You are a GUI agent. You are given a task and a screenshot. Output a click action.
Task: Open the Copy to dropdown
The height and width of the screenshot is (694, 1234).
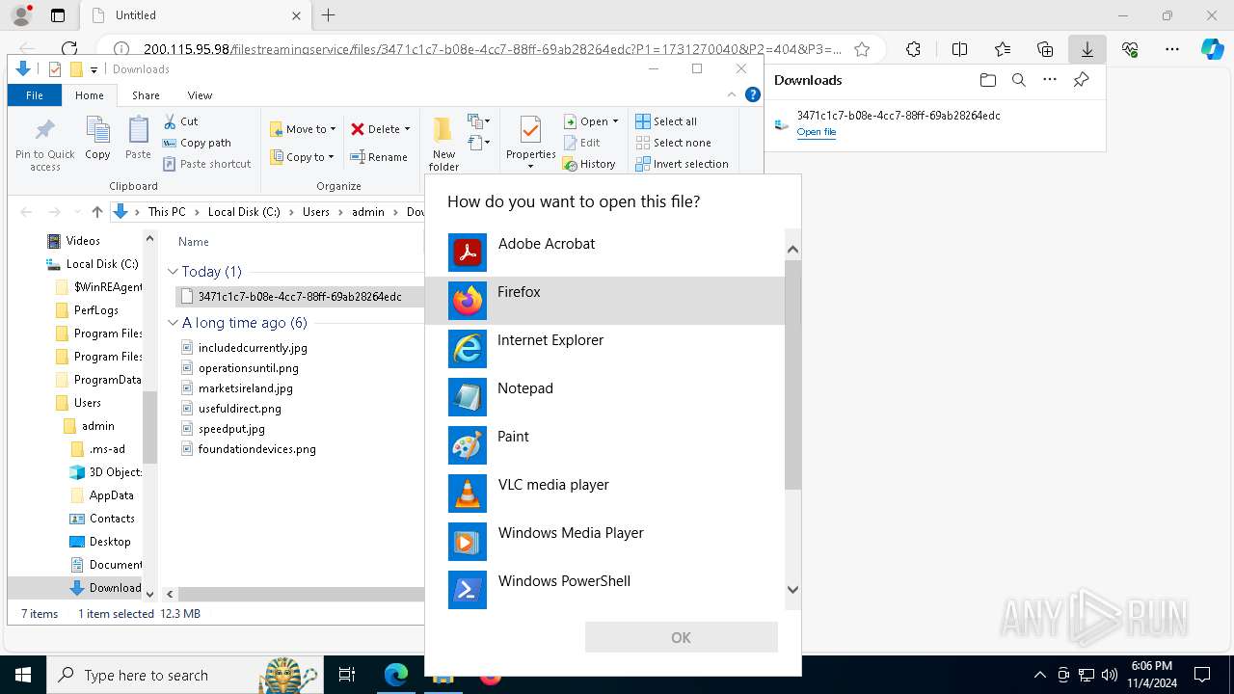tap(302, 157)
